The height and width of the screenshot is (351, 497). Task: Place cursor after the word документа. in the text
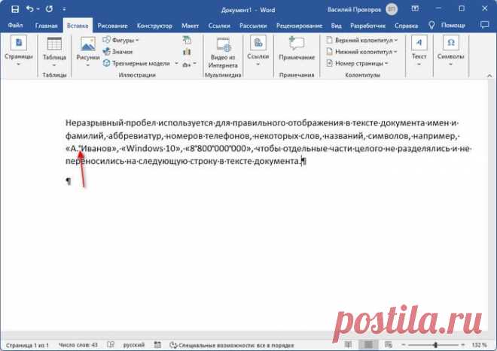click(300, 161)
